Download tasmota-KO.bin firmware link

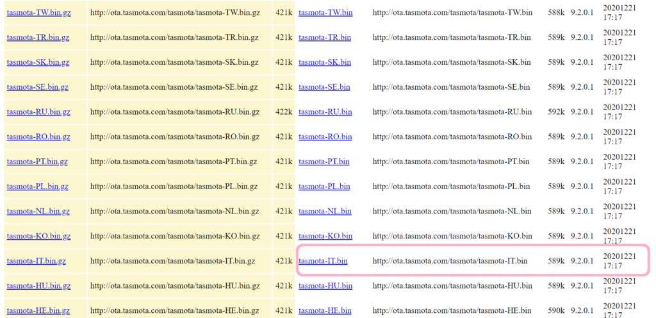(x=325, y=236)
